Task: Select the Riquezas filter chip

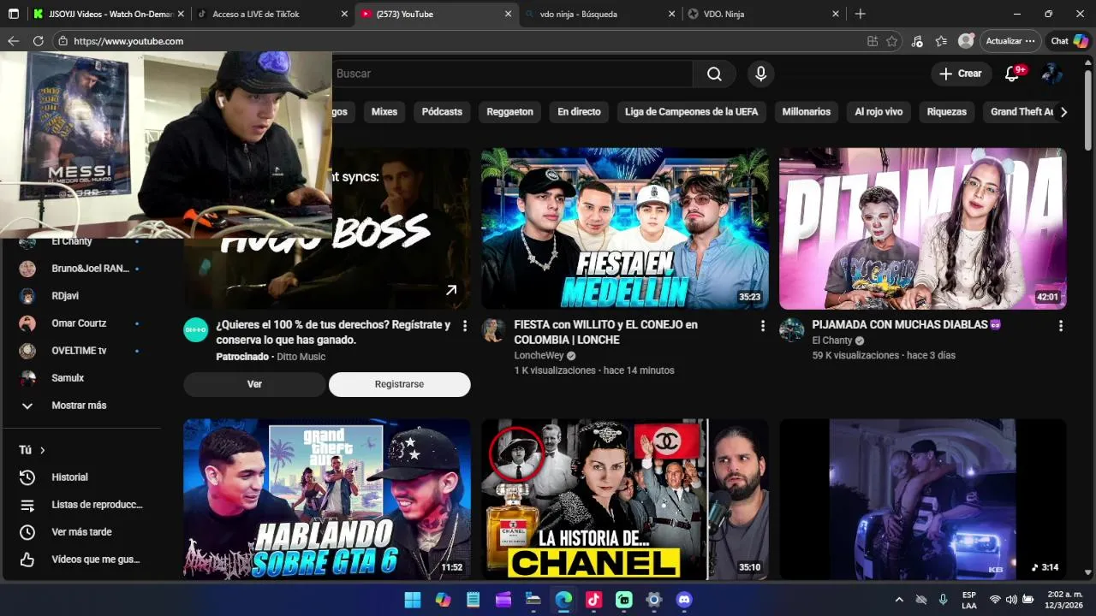Action: click(946, 111)
